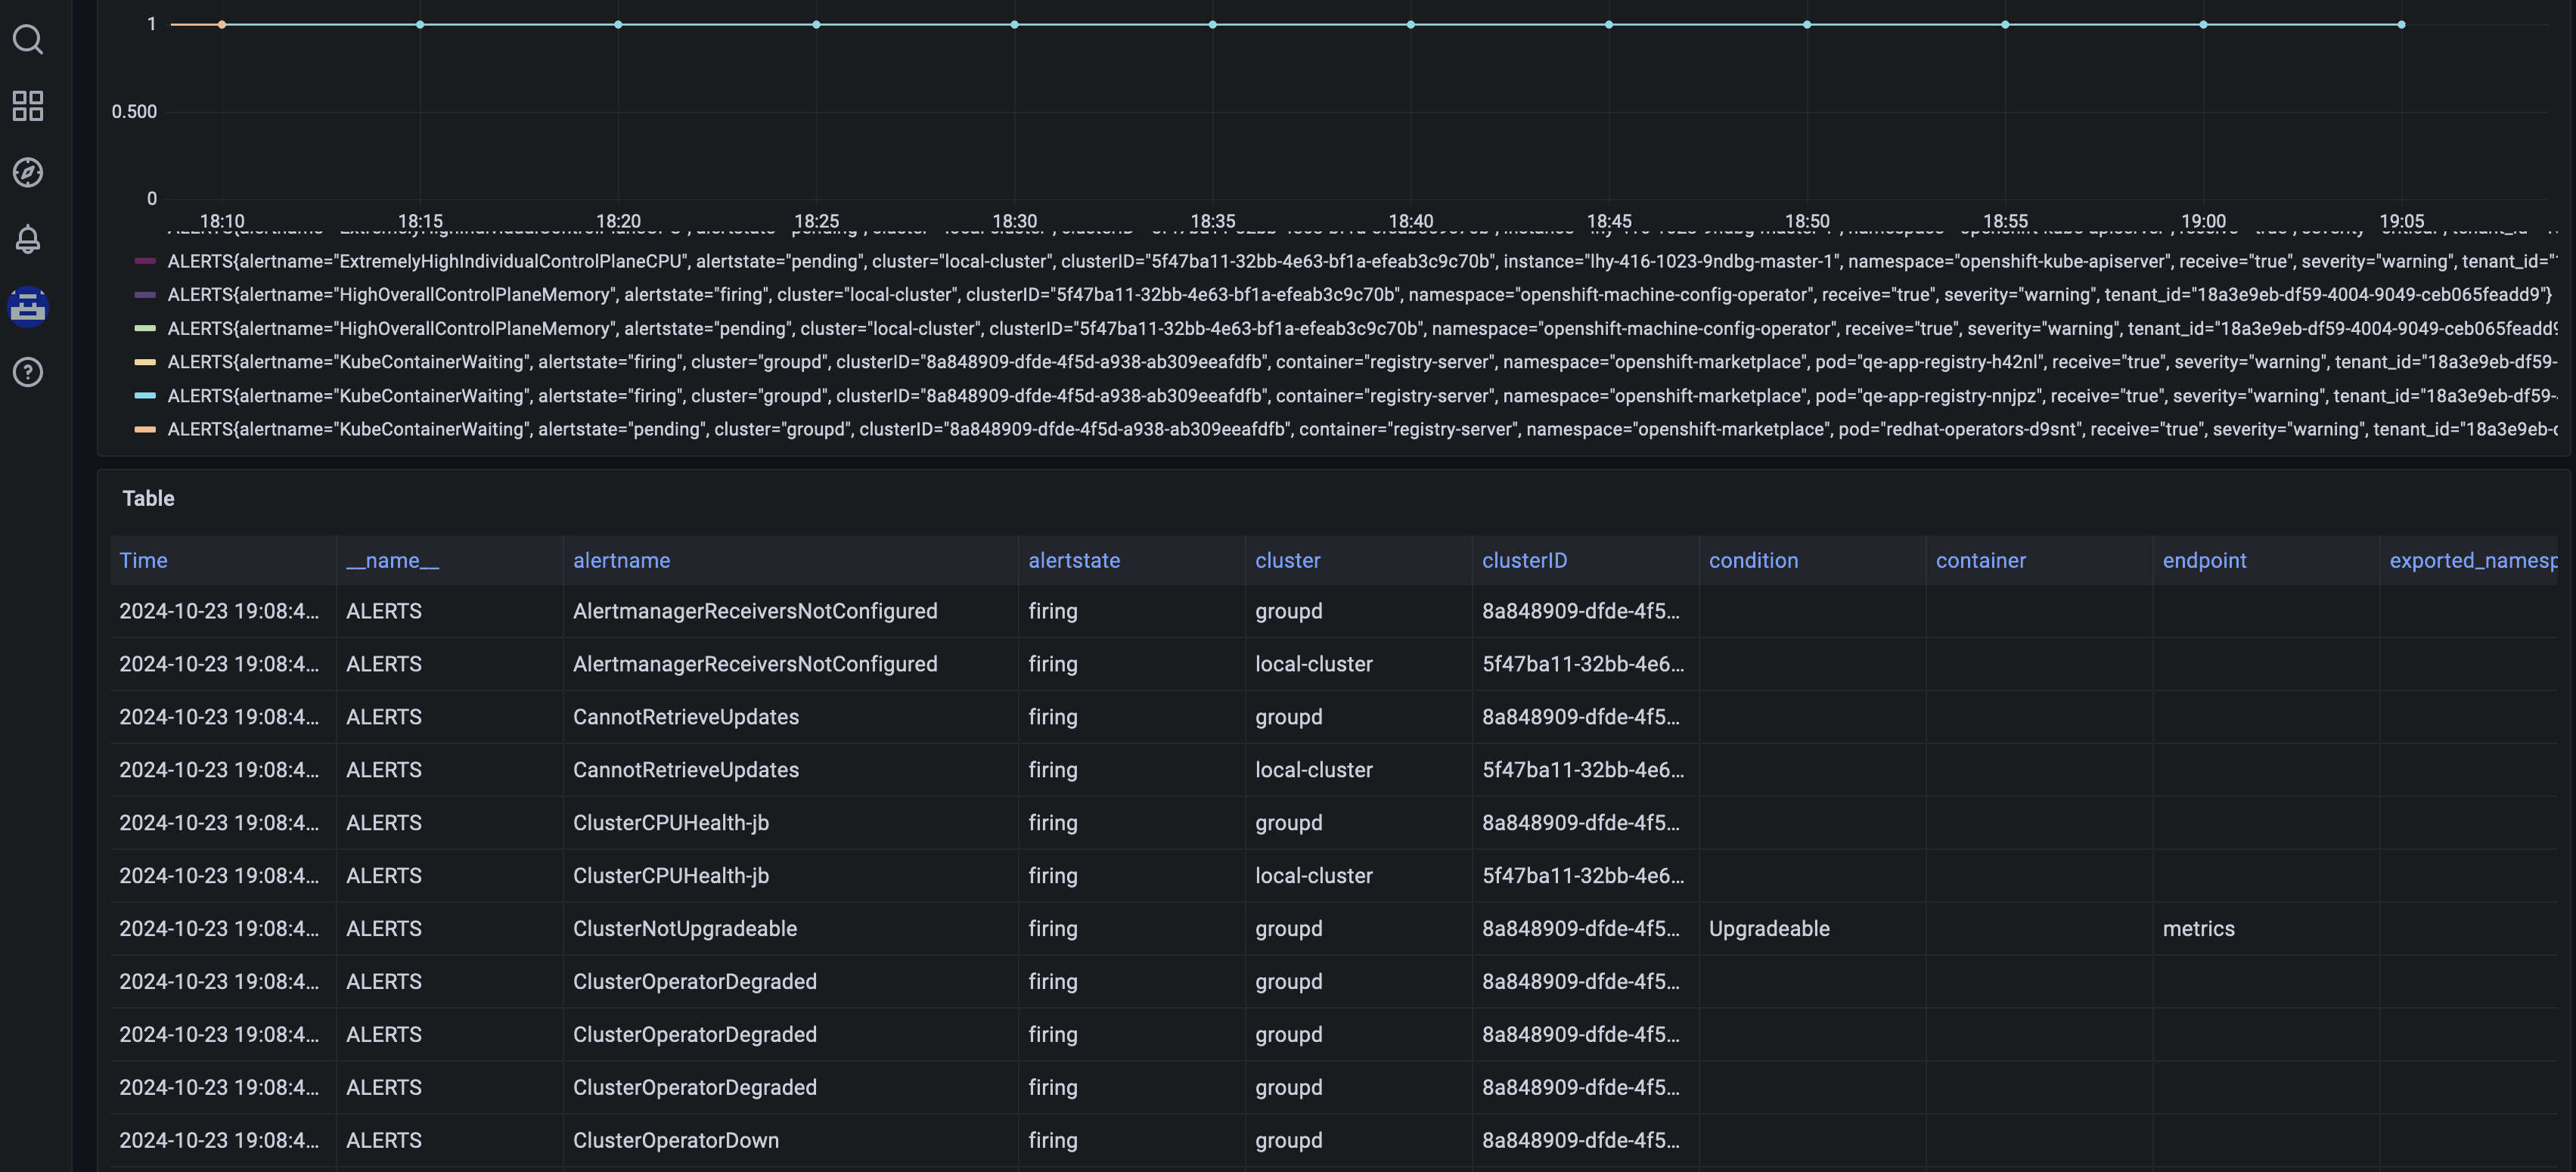2576x1172 pixels.
Task: Click the 18:30 data point on the graph
Action: tap(1014, 24)
